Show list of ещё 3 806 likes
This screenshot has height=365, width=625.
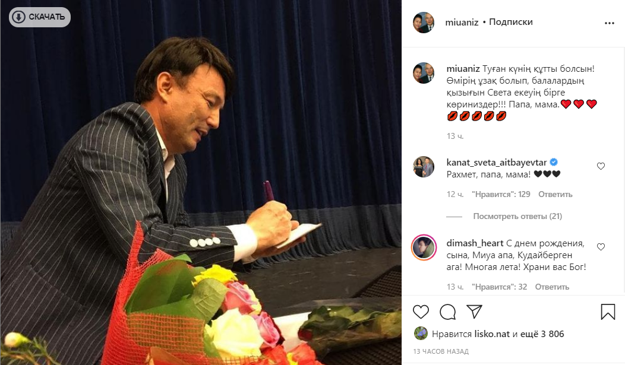(x=542, y=334)
